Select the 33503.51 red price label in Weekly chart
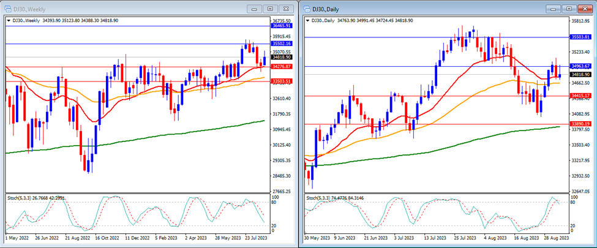Screen dimensions: 597x248 click(282, 81)
